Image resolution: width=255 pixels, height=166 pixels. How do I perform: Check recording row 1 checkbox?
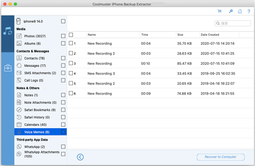pyautogui.click(x=71, y=43)
